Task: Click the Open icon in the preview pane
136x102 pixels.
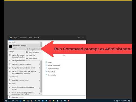Action: (x=46, y=62)
